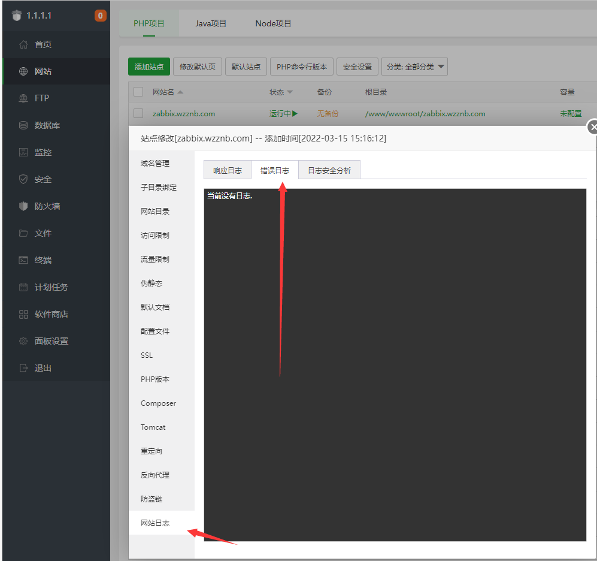Click the 面板设置 gear icon

[23, 341]
